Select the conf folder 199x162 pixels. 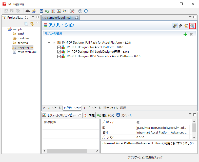pos(21,34)
